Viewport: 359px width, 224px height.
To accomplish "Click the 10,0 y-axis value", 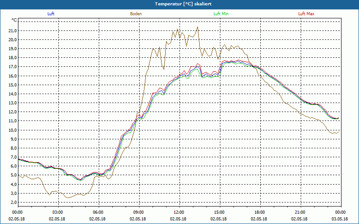I will [x=13, y=130].
